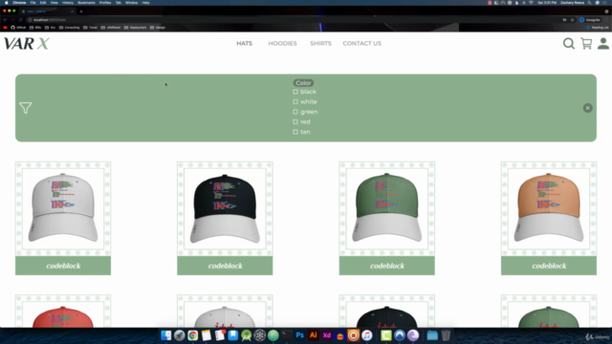Open the Consulting bookmarks folder
The image size is (612, 344).
69,28
